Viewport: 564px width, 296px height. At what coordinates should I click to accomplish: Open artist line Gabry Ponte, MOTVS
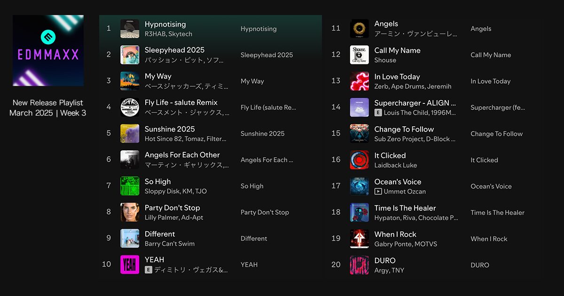coord(406,244)
